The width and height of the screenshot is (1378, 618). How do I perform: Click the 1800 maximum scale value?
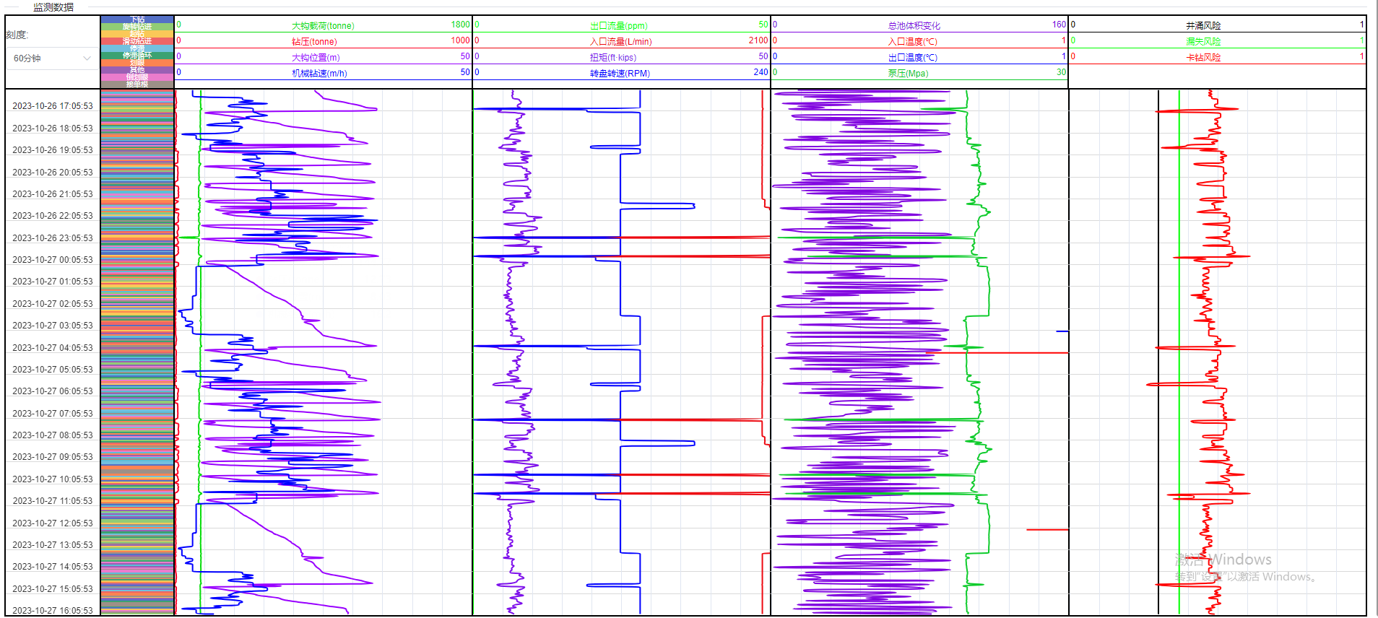tap(460, 25)
